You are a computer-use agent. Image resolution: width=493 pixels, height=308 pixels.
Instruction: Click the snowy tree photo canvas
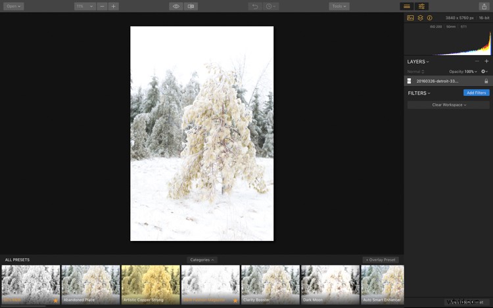coord(202,133)
